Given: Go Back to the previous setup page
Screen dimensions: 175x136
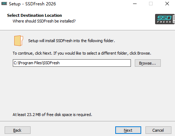Looking at the screenshot, I should point(17,130).
